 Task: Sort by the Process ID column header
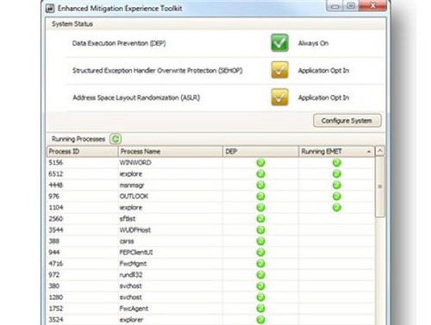[83, 152]
